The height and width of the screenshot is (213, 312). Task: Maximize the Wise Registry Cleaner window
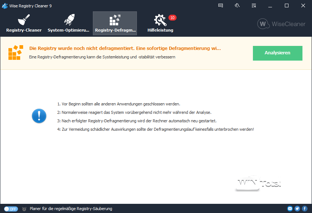point(287,6)
